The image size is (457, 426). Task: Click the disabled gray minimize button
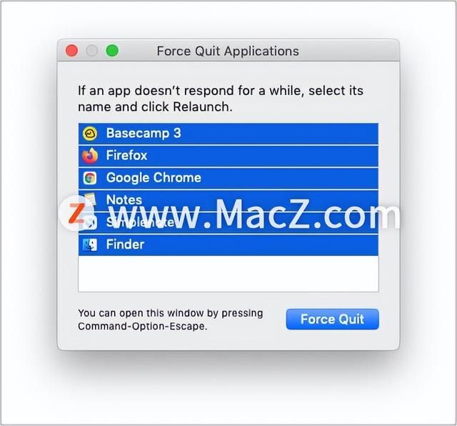pos(92,51)
